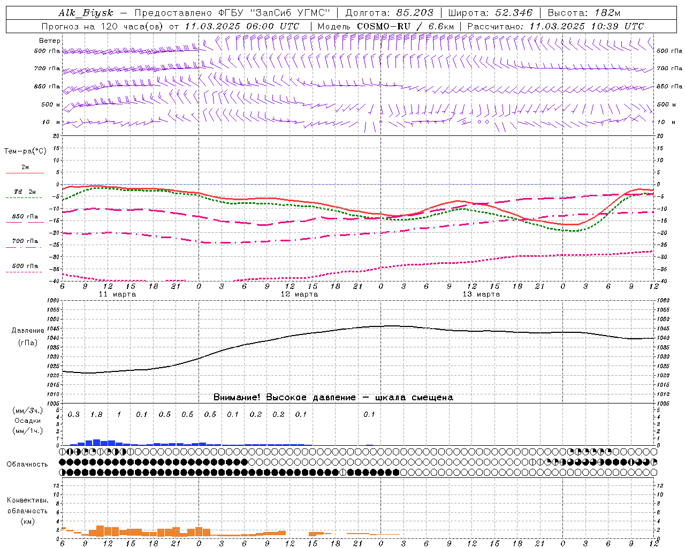
Task: Click the station name Alk_Biysk in the header
Action: coord(86,13)
